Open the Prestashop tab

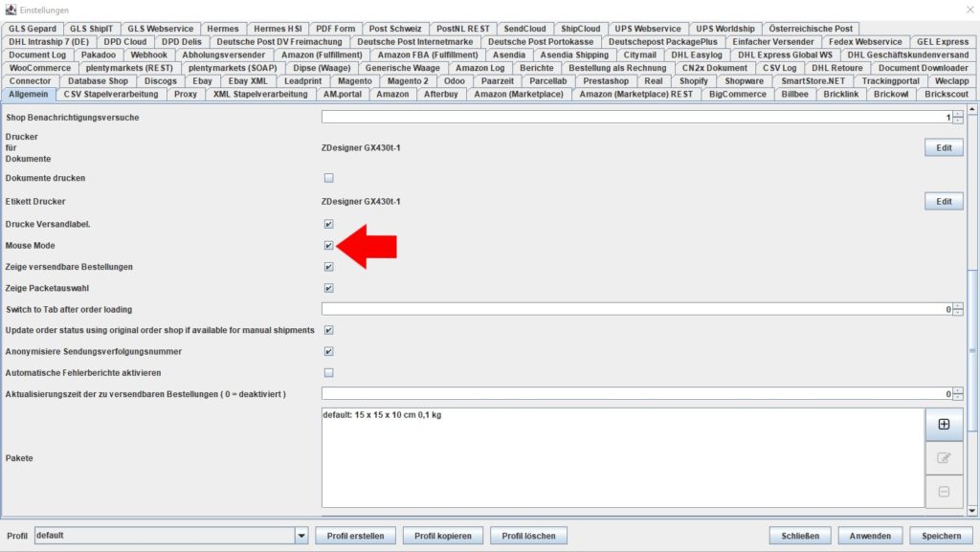click(x=606, y=81)
